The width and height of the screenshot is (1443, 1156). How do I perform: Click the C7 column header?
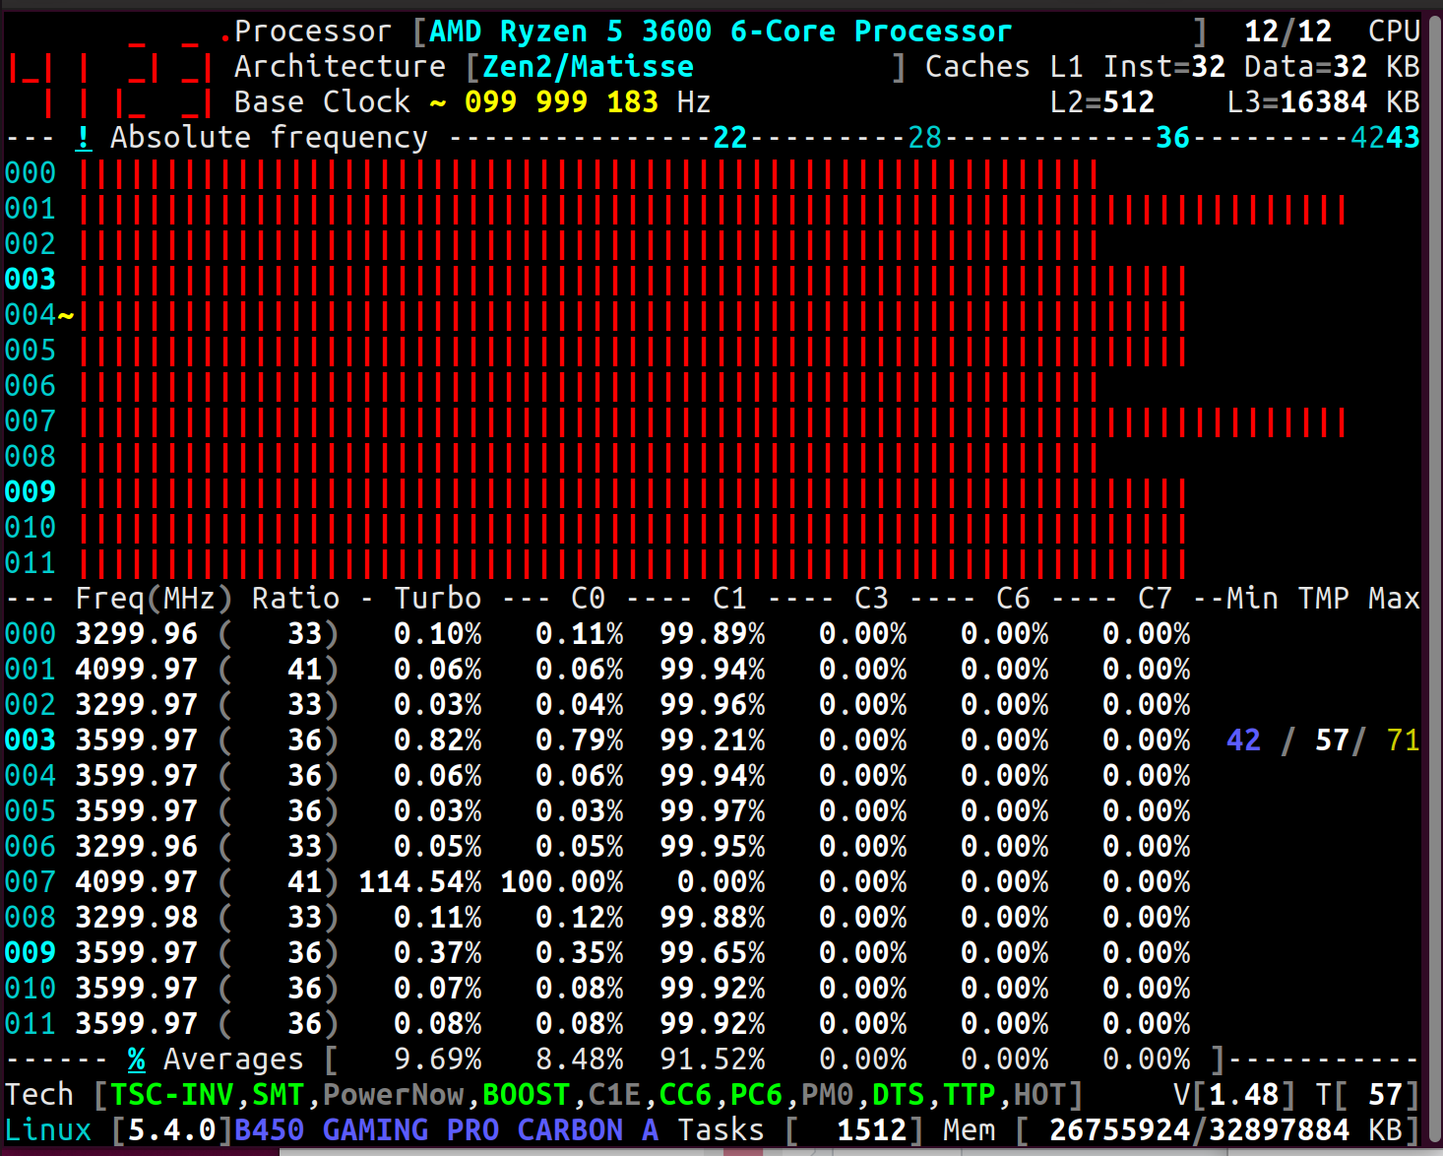(x=1155, y=599)
